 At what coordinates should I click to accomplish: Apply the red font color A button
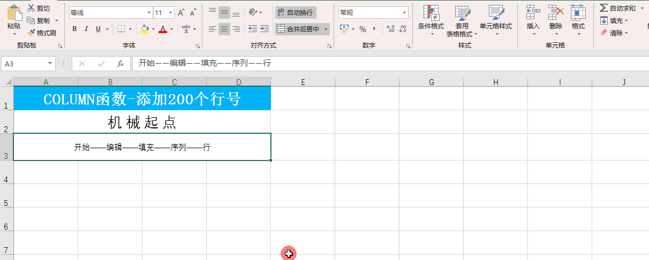tap(163, 29)
